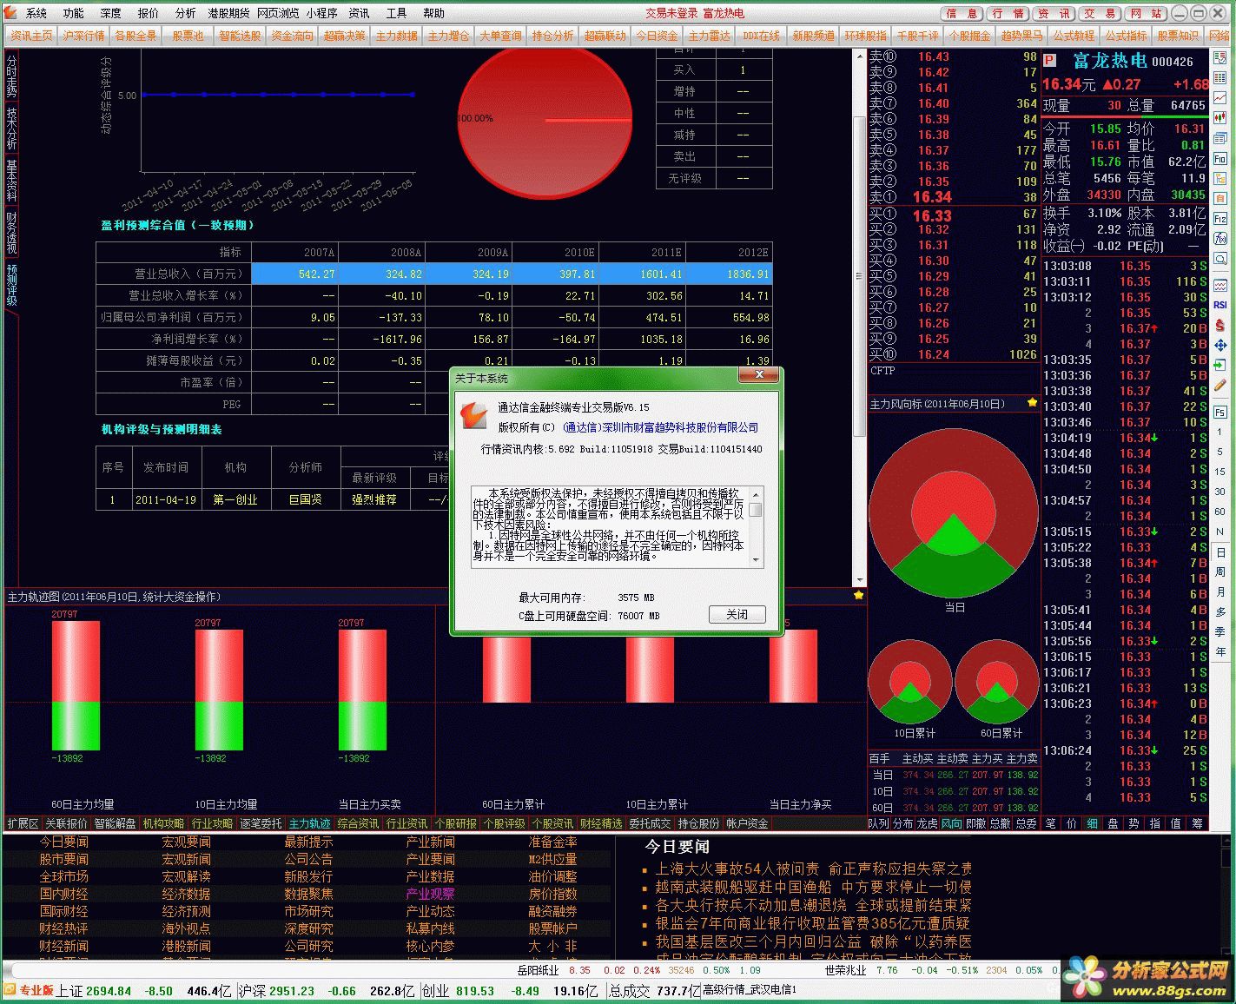The width and height of the screenshot is (1236, 1004).
Task: Open the multi-window layout icon
Action: pyautogui.click(x=1220, y=139)
